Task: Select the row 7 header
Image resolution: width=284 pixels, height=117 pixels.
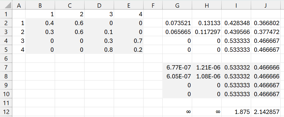Action: 6,67
